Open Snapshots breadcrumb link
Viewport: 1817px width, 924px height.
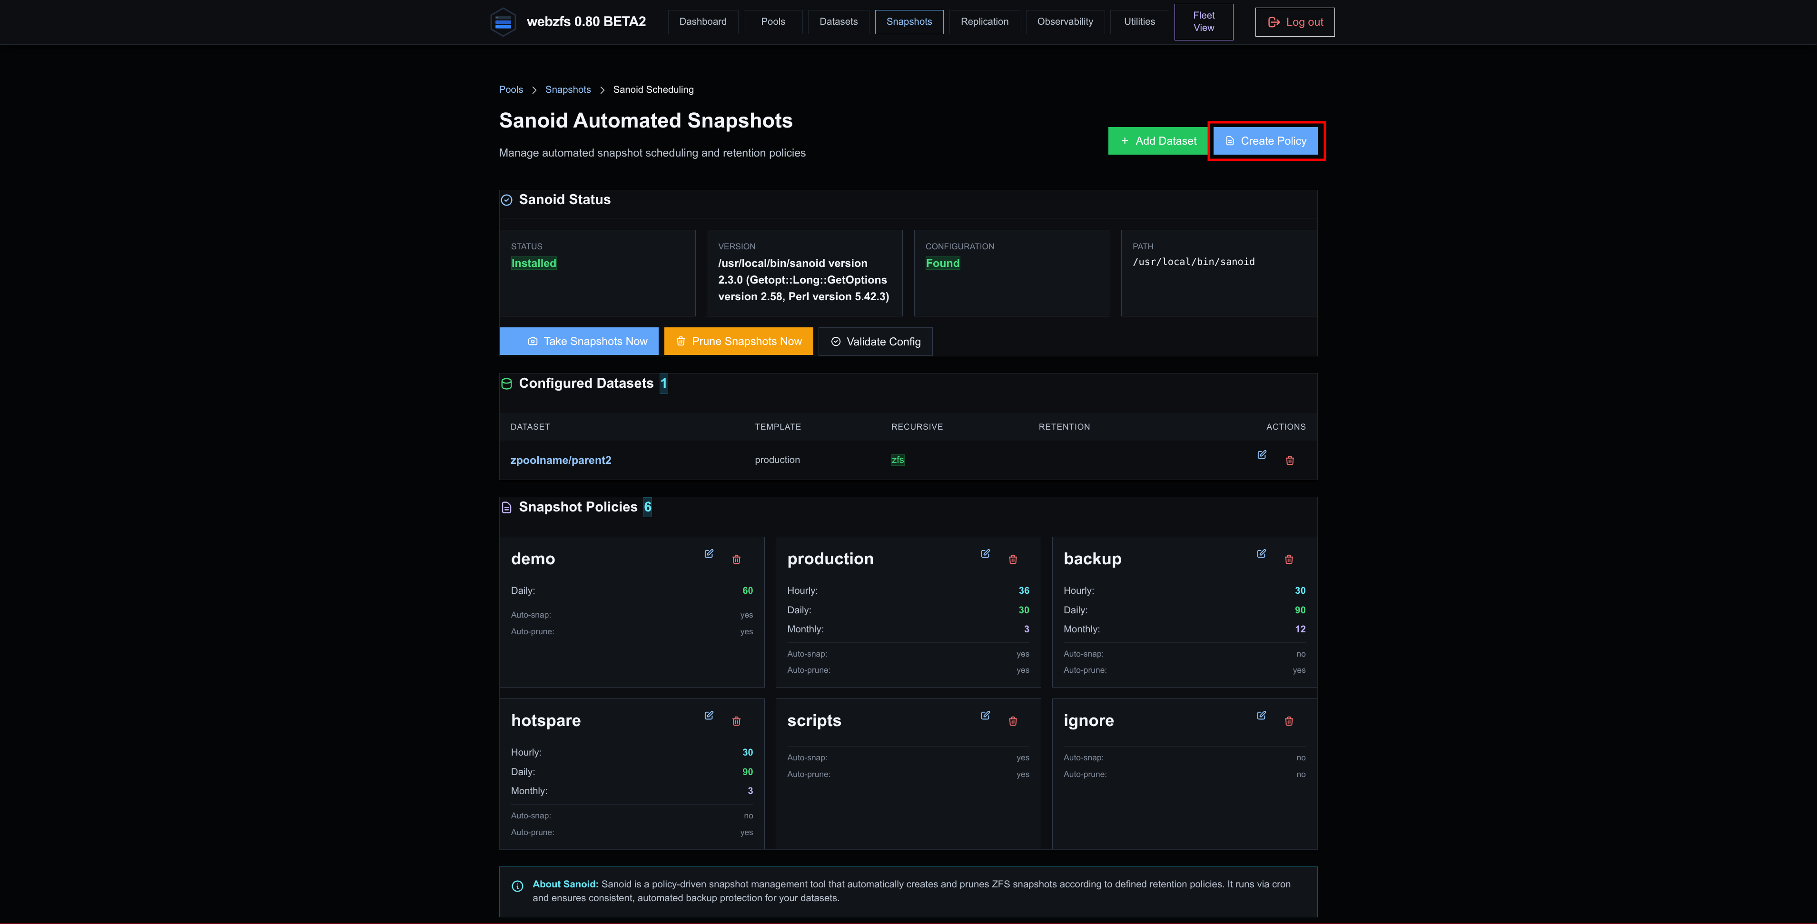568,89
